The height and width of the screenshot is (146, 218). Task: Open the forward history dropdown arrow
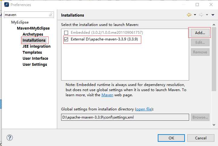(x=207, y=14)
